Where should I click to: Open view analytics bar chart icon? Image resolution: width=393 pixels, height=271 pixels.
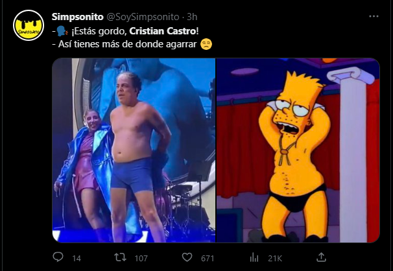pyautogui.click(x=254, y=257)
